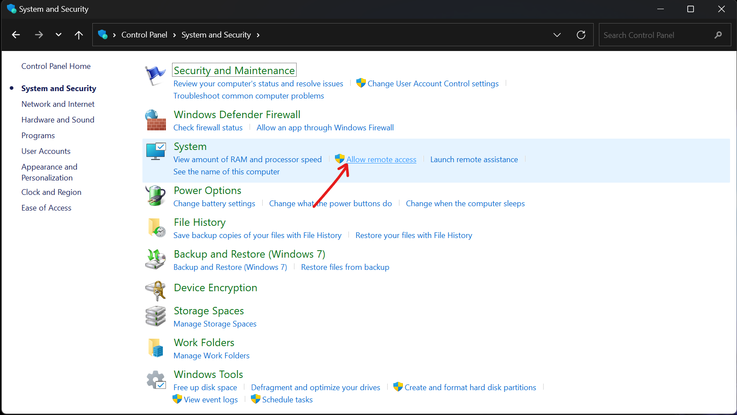Click the up navigation arrow

click(78, 34)
